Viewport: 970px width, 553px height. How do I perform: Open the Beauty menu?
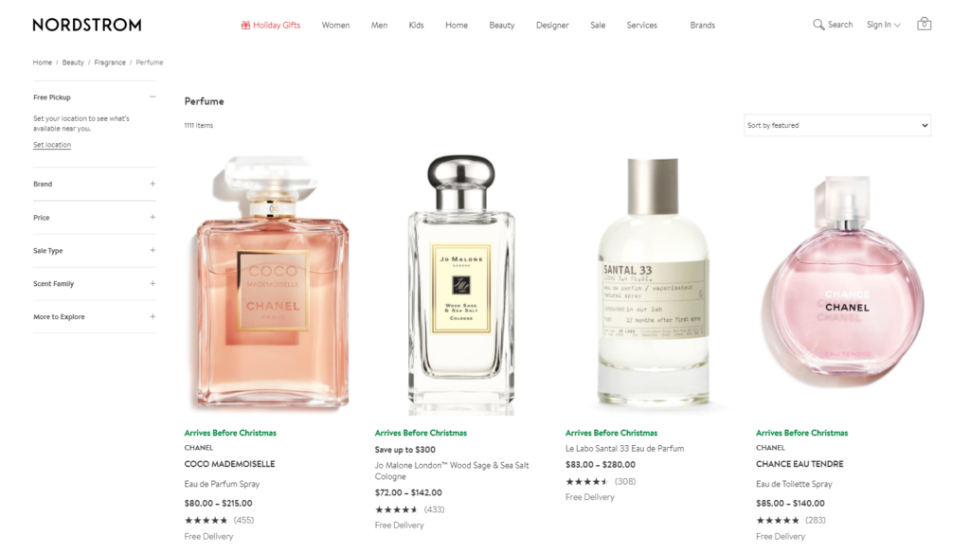click(x=502, y=26)
